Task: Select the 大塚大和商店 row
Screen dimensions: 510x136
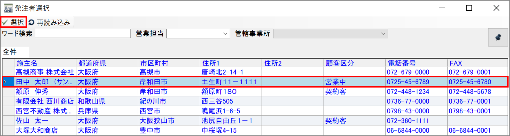Action: click(x=37, y=131)
